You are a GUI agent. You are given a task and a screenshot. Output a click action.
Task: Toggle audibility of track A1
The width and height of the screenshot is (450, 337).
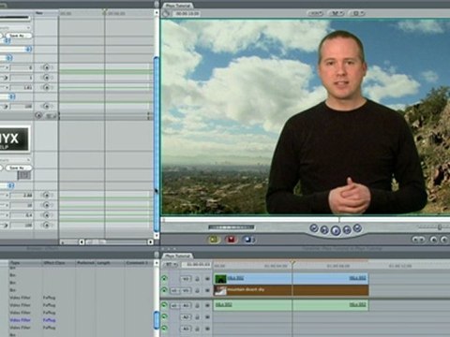pyautogui.click(x=164, y=305)
